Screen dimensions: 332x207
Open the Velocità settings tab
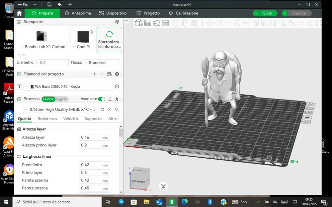(x=70, y=119)
